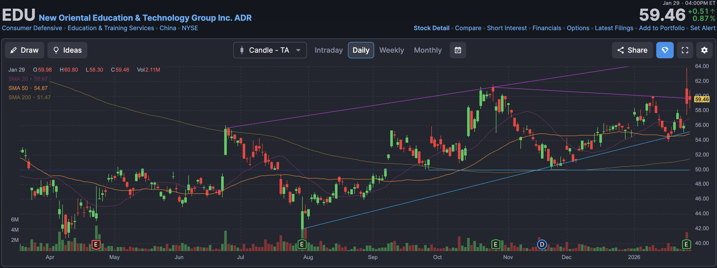
Task: Click the blue diamond premium icon
Action: (665, 50)
